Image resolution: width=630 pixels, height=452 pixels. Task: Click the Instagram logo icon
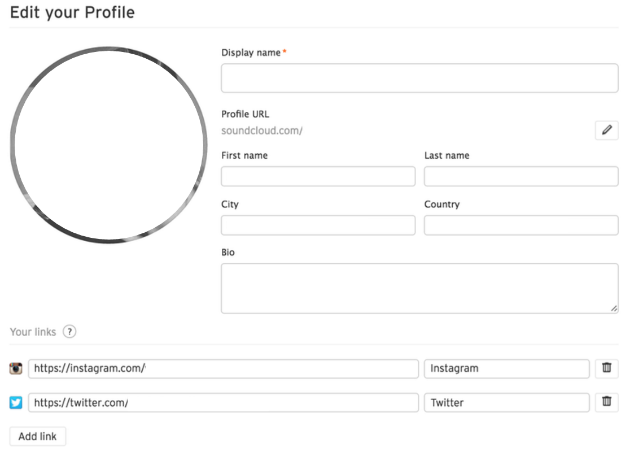tap(16, 369)
